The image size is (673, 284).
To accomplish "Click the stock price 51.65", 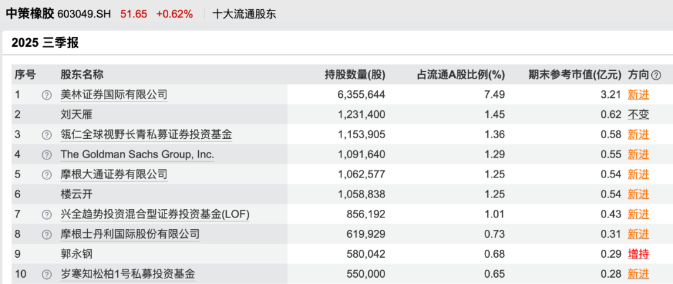I will (133, 14).
